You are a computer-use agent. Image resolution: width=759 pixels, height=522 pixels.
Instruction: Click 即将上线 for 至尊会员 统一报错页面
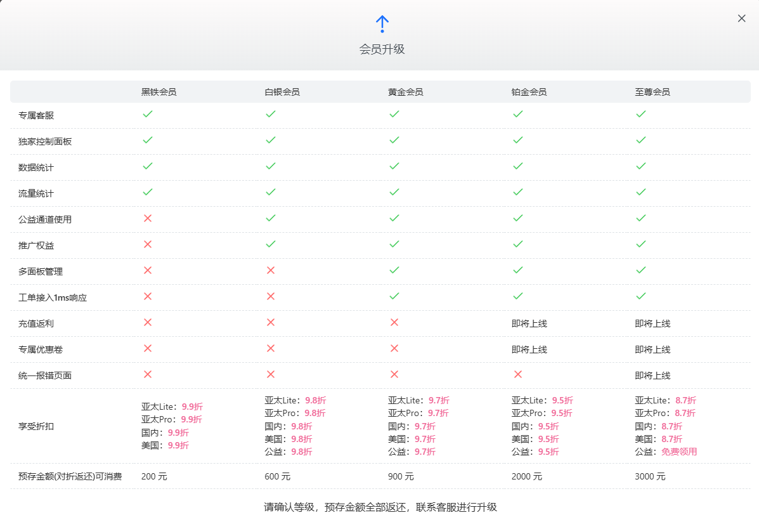tap(652, 375)
